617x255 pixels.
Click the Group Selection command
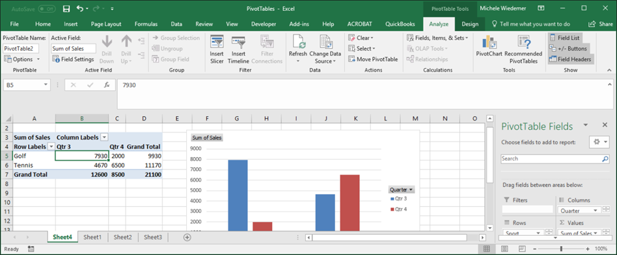tap(176, 38)
